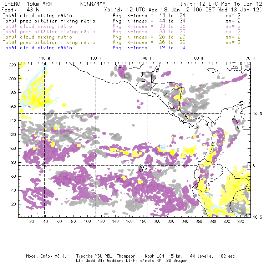Click the '120' vertical axis tick label

(x=12, y=135)
